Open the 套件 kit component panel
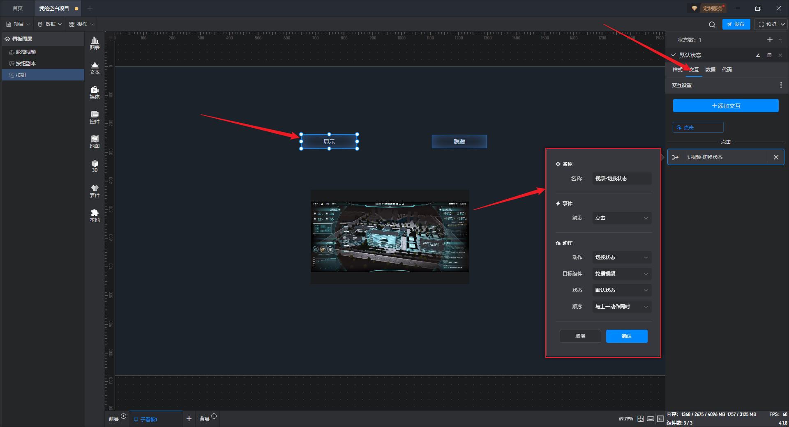 point(95,191)
